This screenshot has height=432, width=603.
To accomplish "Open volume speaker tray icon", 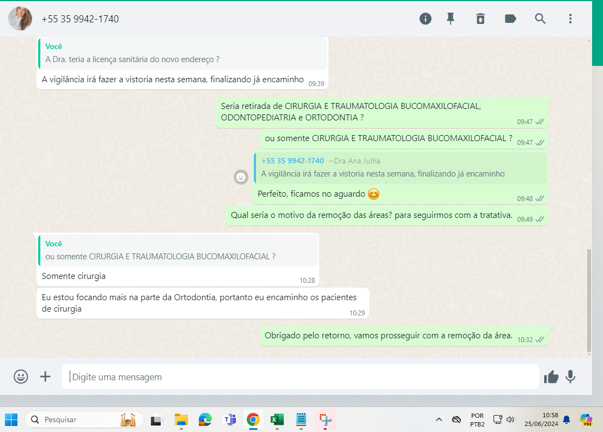I will [510, 419].
